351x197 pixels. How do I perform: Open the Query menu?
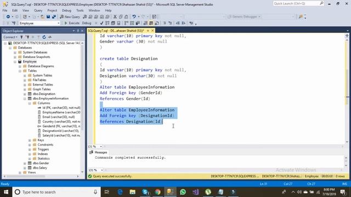click(38, 10)
